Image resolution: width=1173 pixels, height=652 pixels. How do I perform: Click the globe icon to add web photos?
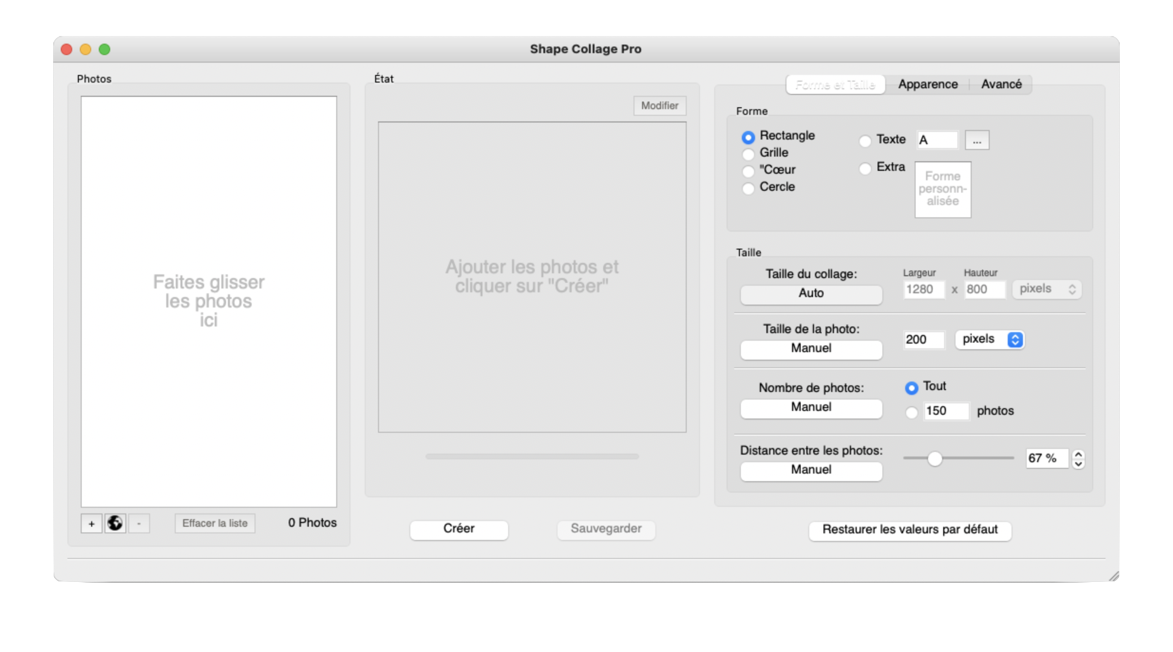115,523
